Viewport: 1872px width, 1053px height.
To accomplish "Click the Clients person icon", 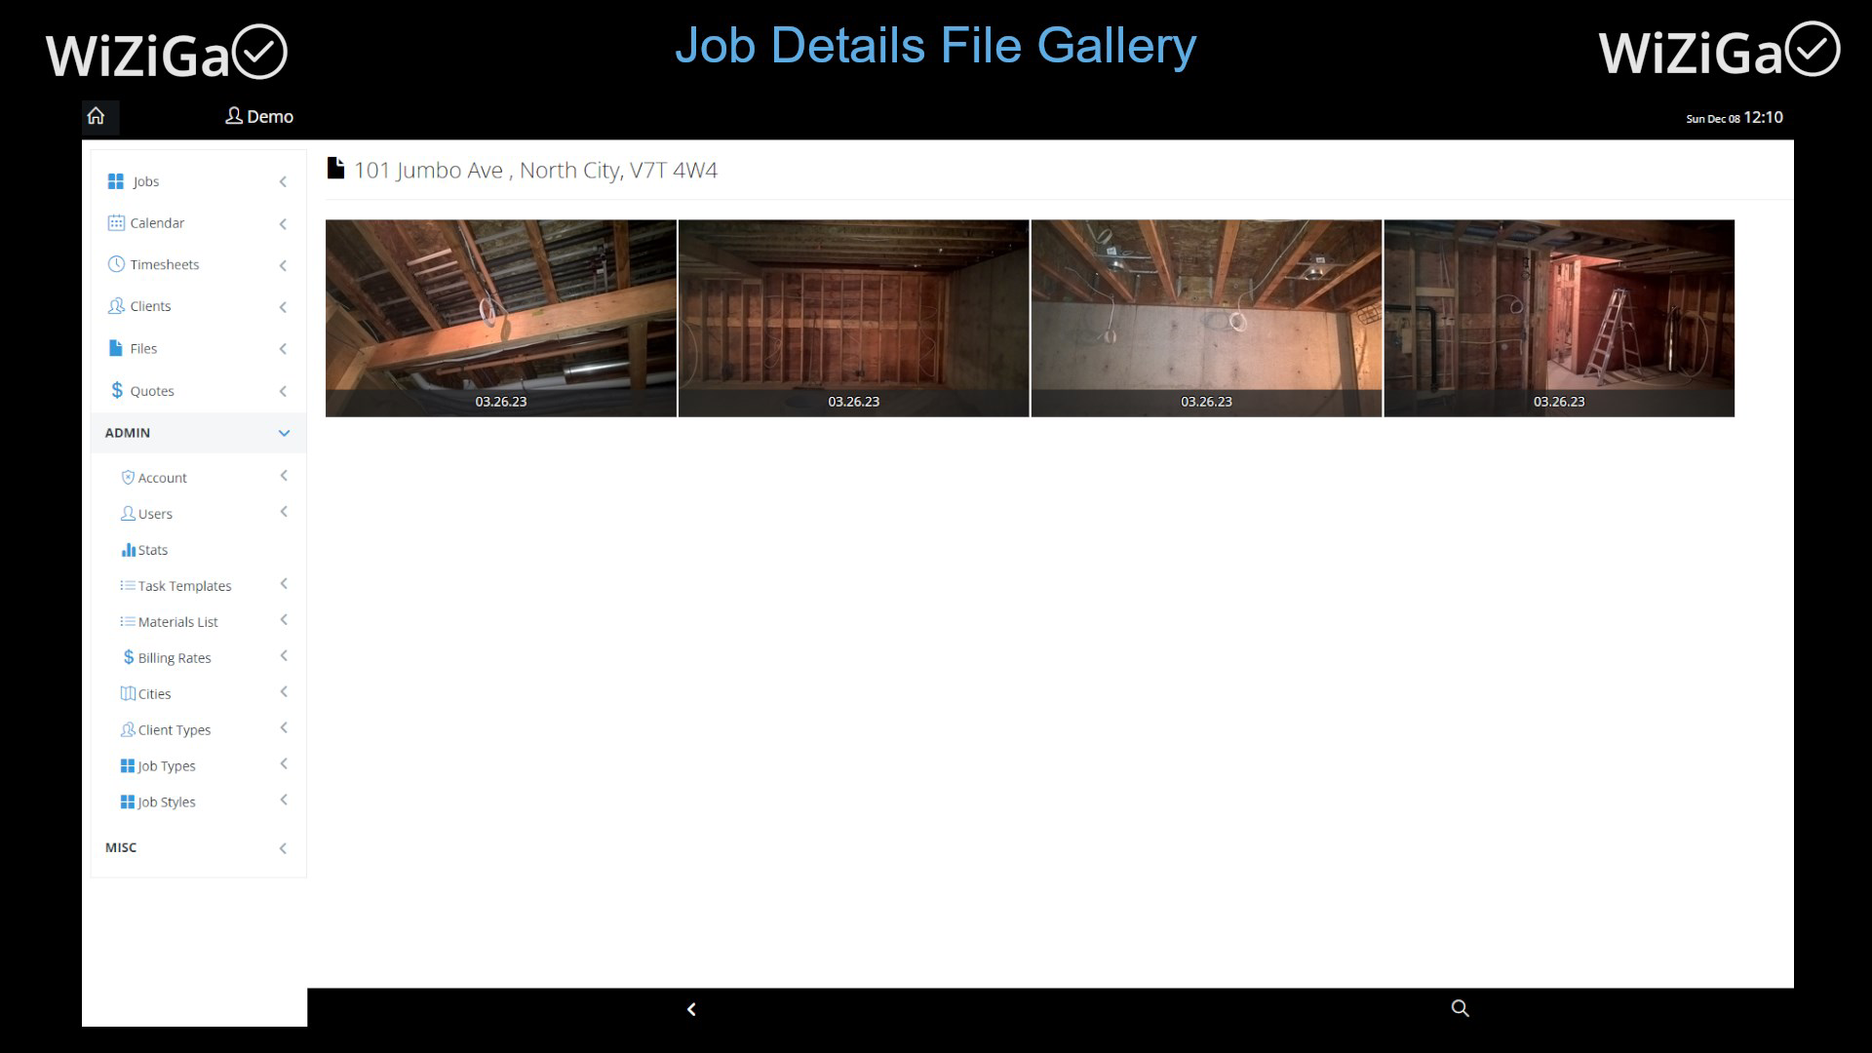I will point(116,306).
